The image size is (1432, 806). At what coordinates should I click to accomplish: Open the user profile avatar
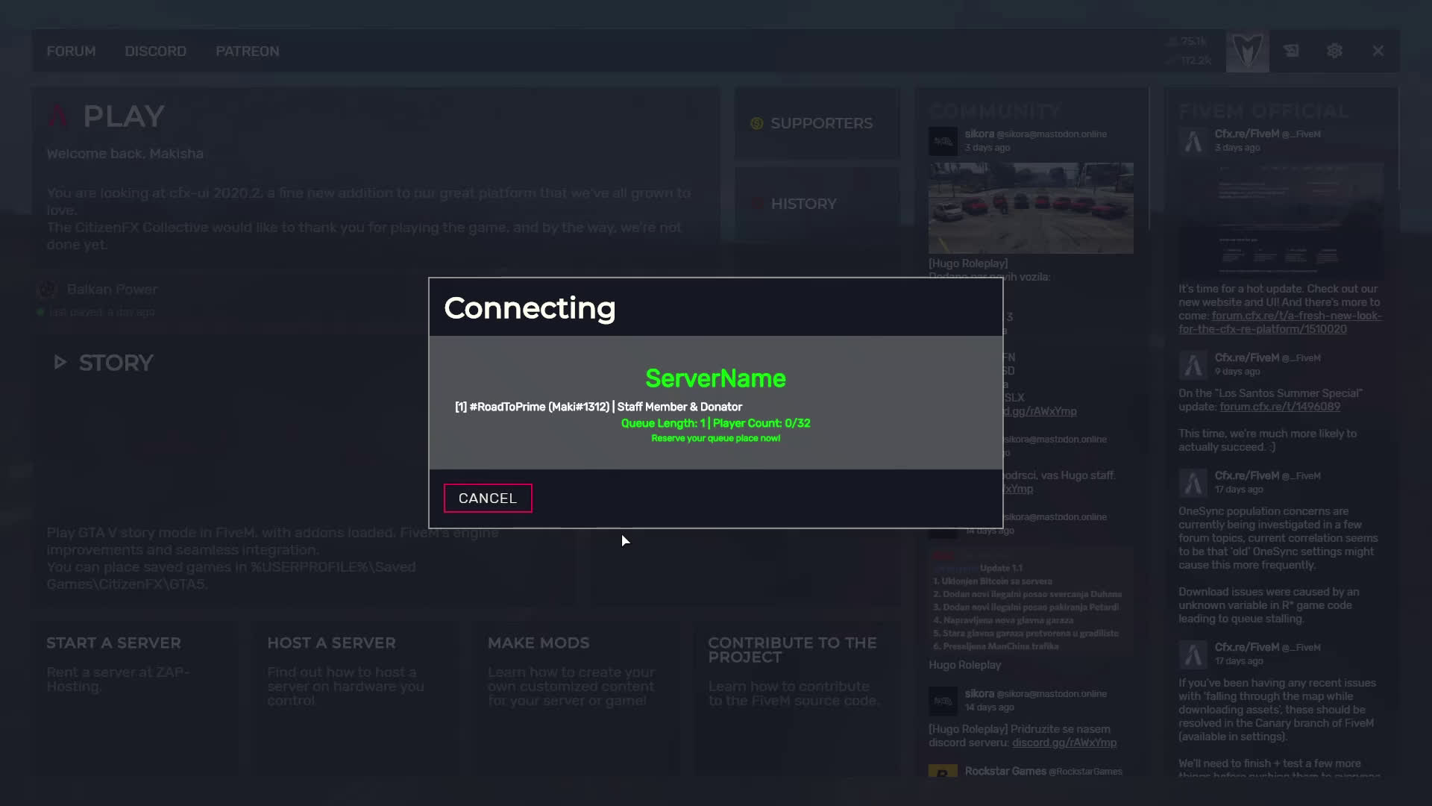(x=1247, y=51)
